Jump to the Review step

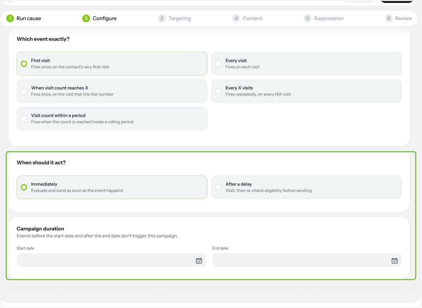point(398,18)
